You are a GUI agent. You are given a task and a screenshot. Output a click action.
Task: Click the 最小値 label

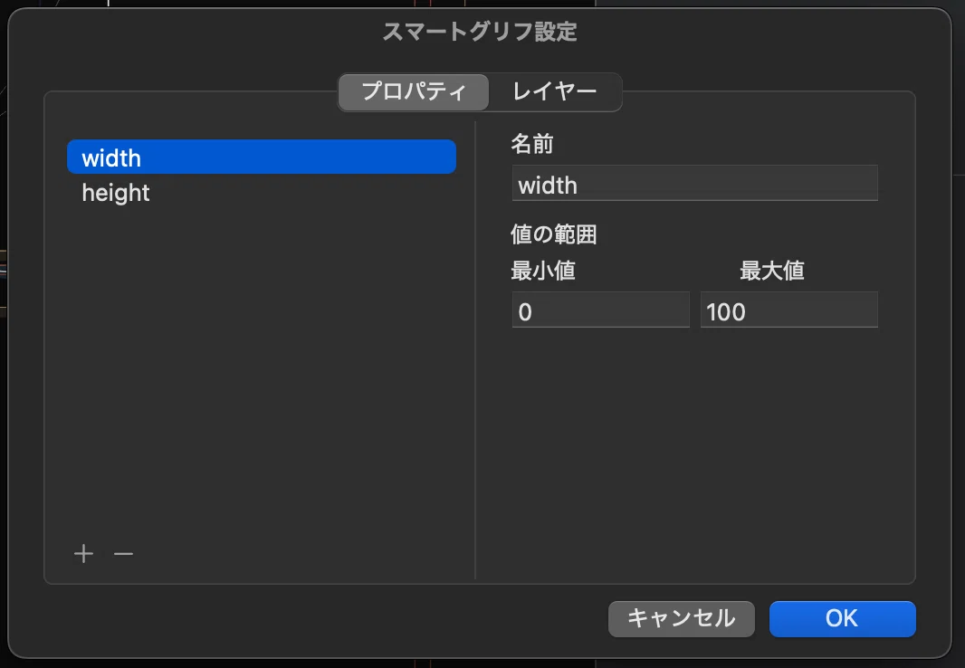point(543,271)
